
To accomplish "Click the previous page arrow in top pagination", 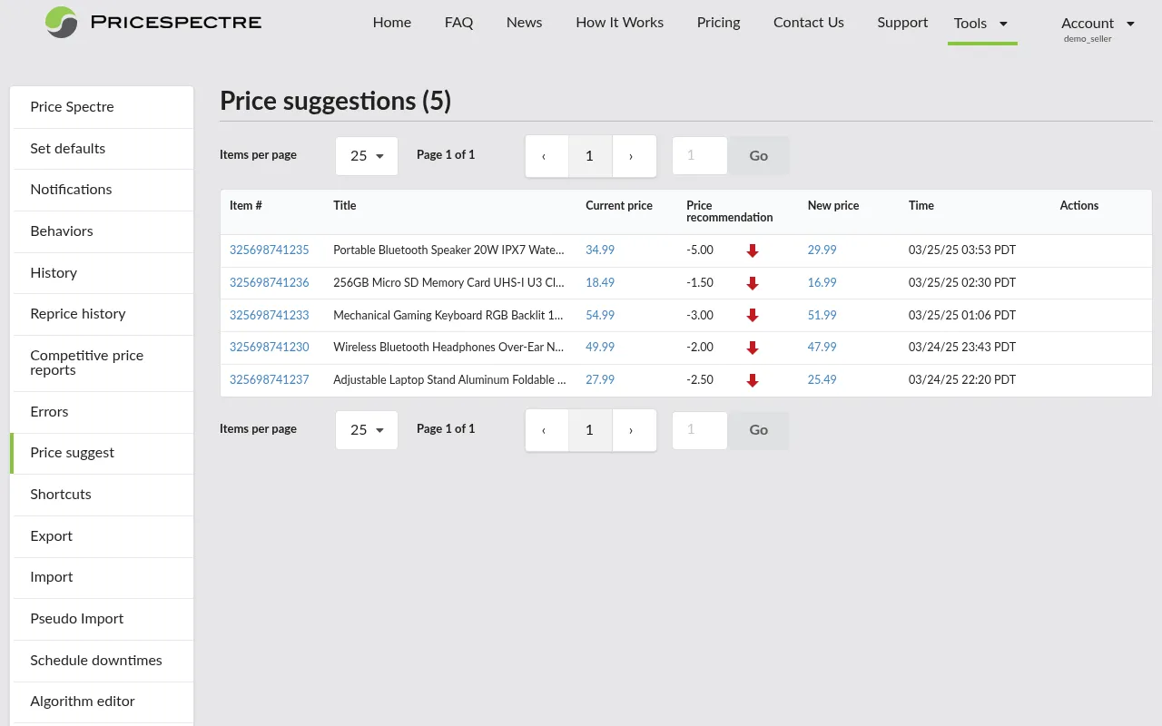I will click(546, 155).
